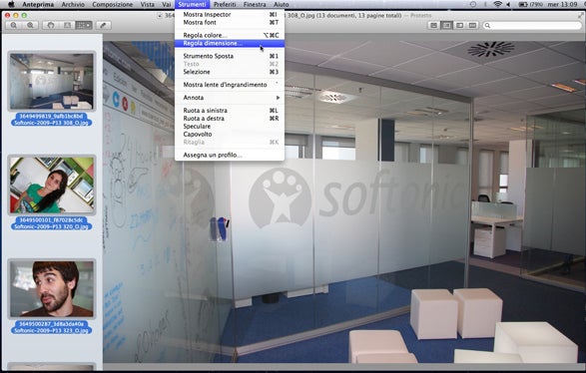Viewport: 586px width, 373px height.
Task: Click the window title '13 documenti, 13 pagine totali'
Action: click(x=358, y=15)
